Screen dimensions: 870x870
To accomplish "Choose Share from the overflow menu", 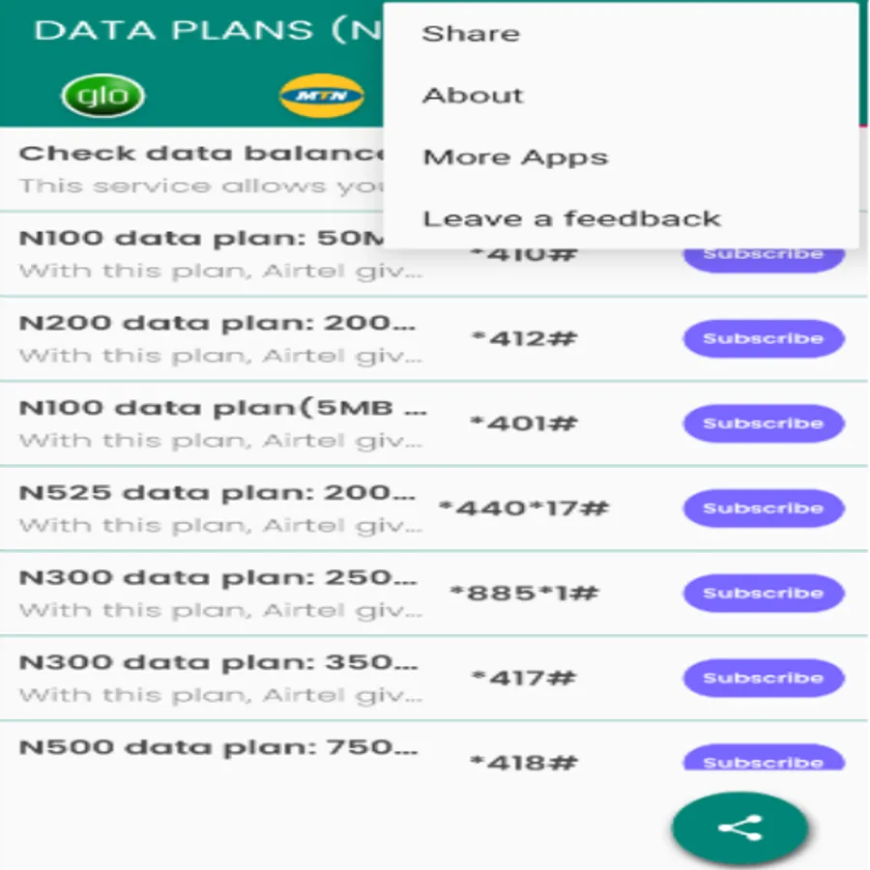I will 472,34.
